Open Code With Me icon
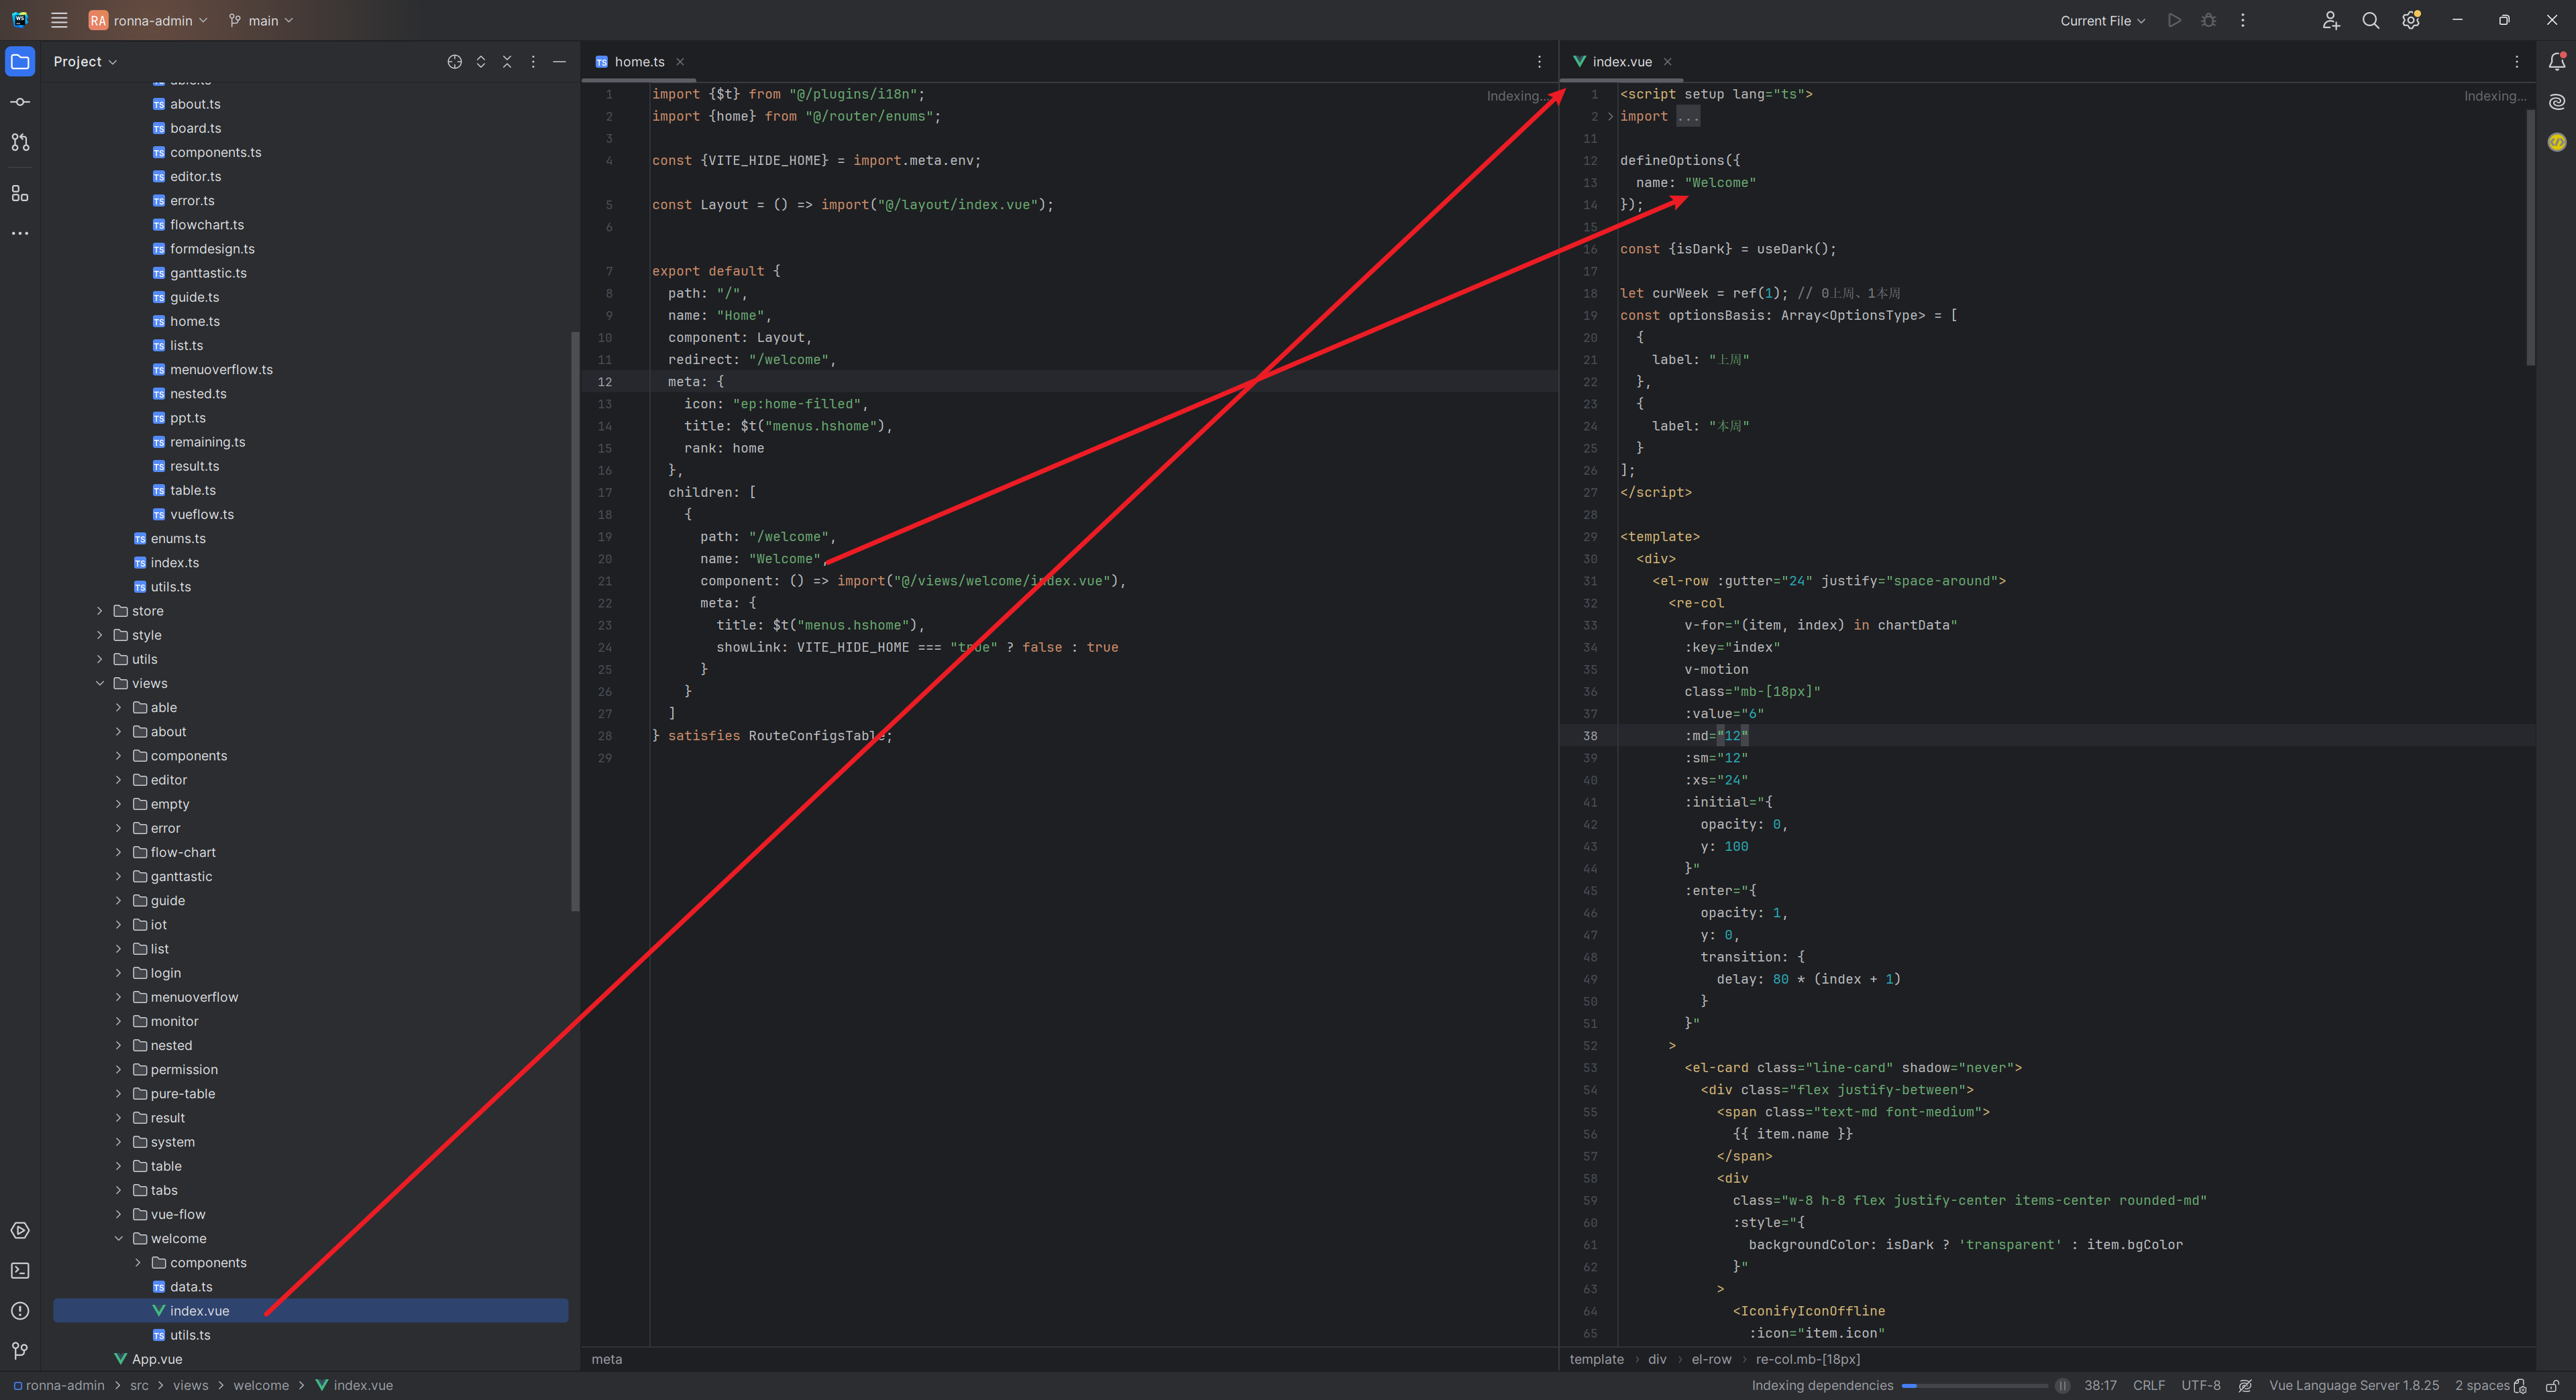 2331,20
